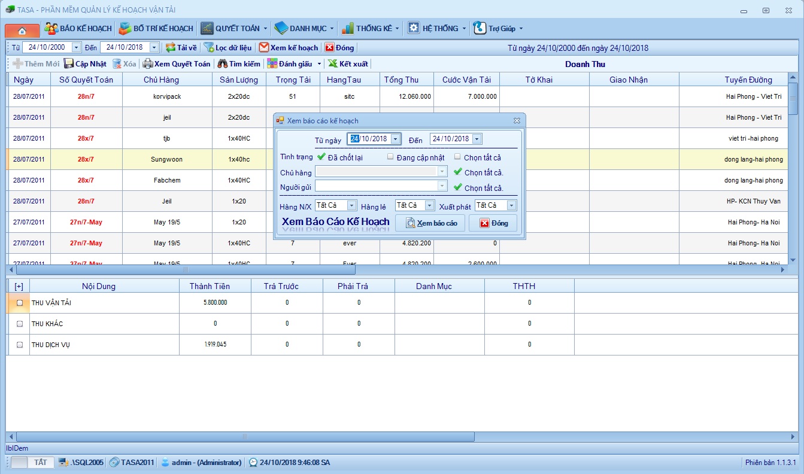Open the Xuất phát combo box
Image resolution: width=804 pixels, height=474 pixels.
[x=511, y=205]
